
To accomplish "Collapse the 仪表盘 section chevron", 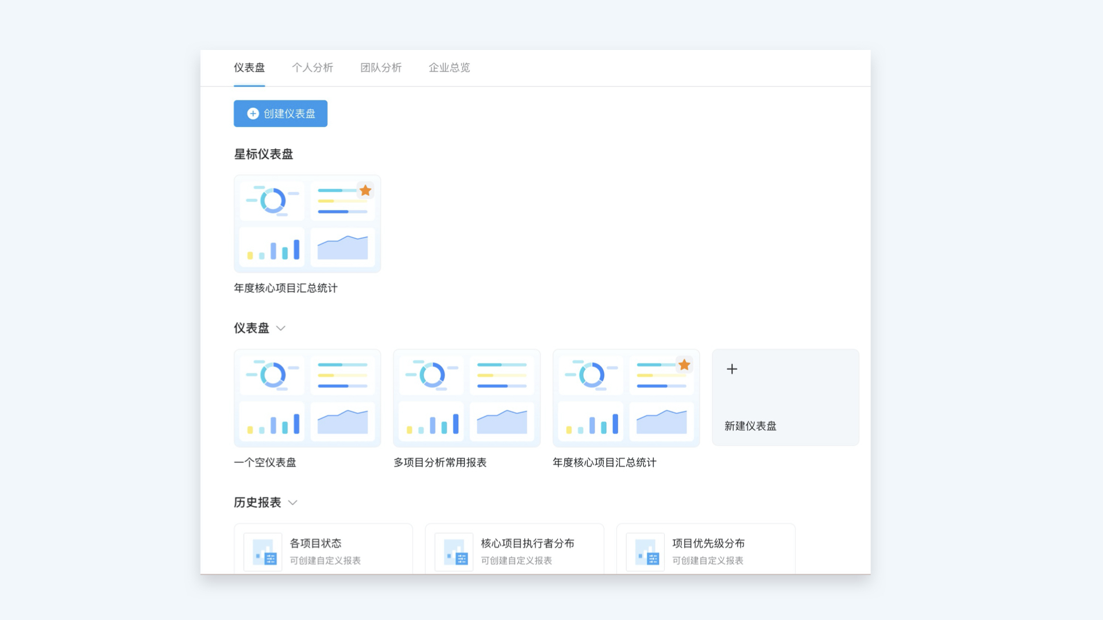I will pyautogui.click(x=281, y=328).
